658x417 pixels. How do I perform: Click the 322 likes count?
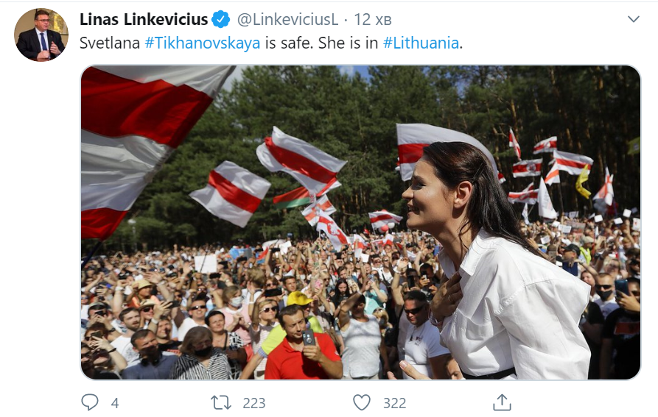click(394, 403)
